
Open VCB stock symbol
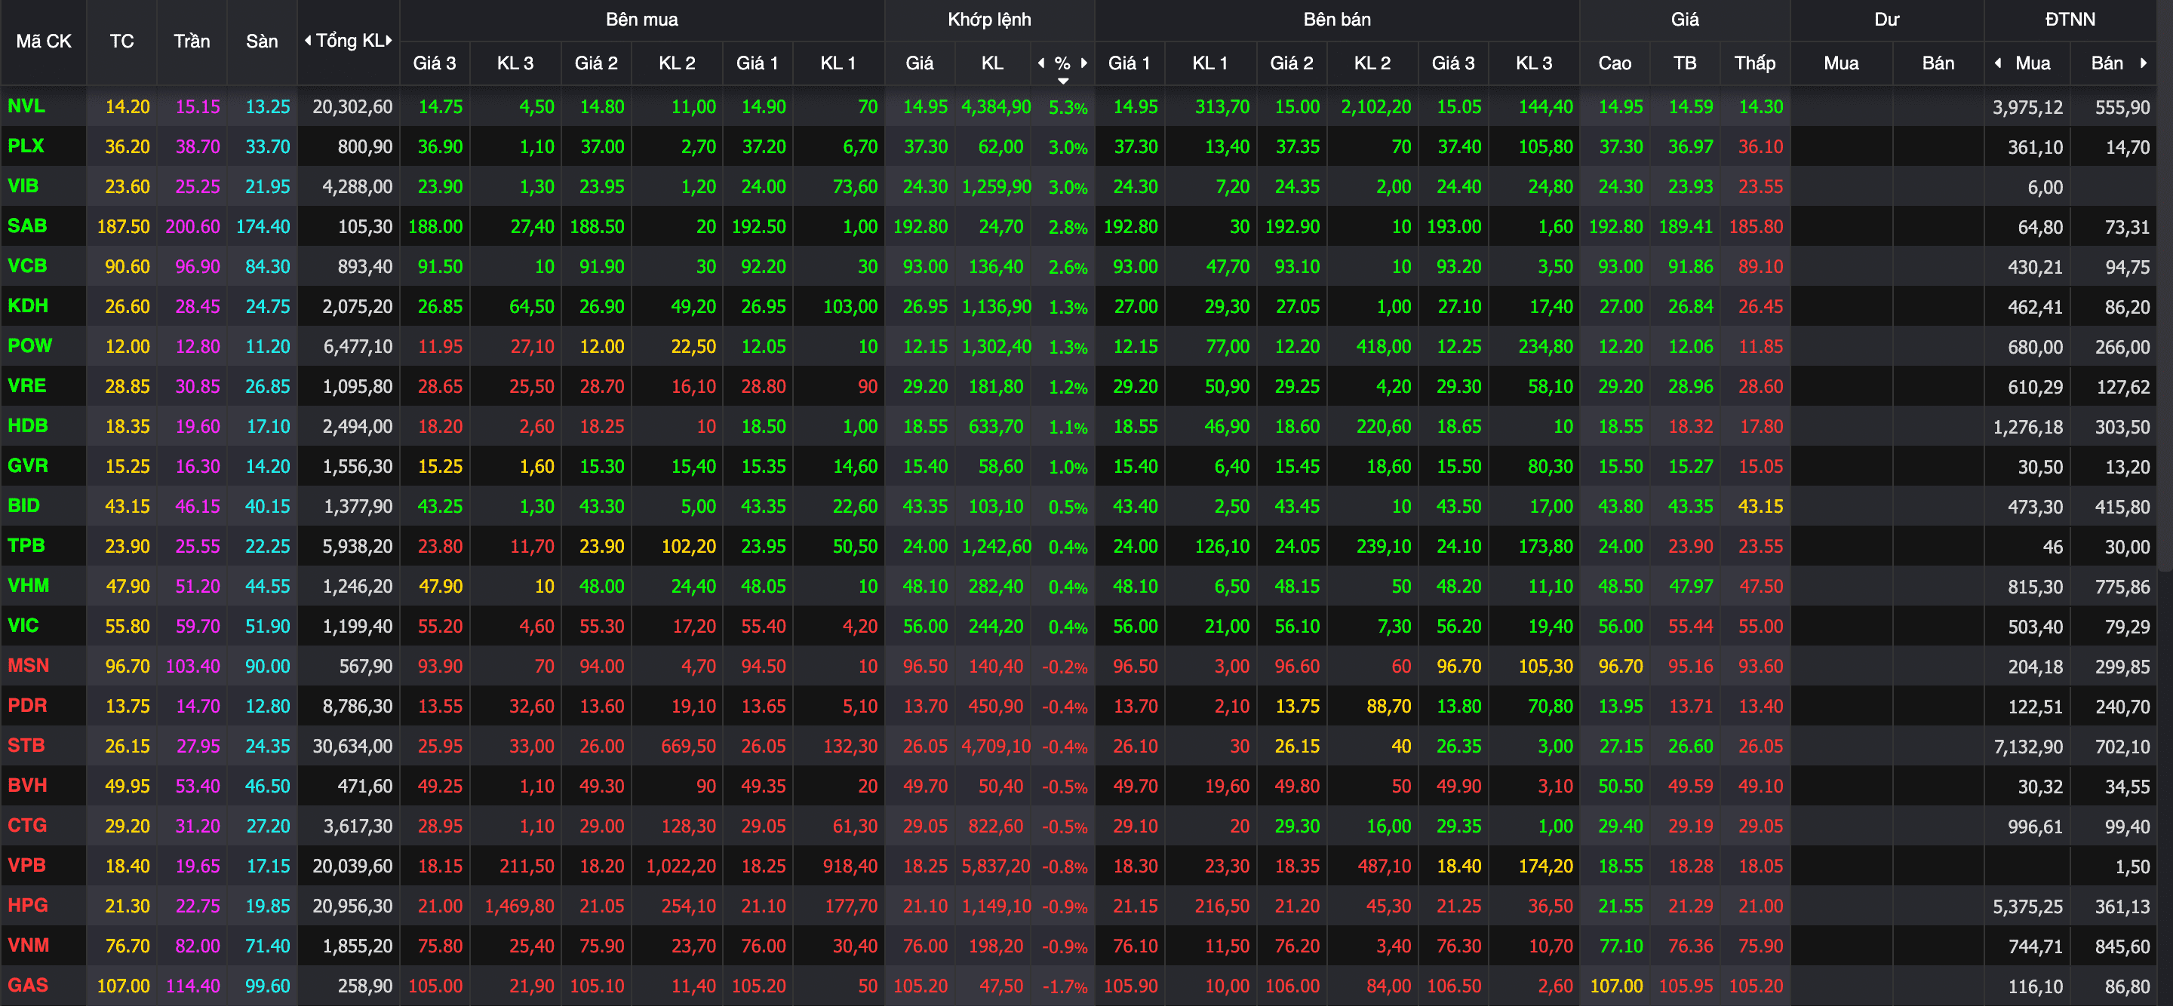[x=27, y=265]
